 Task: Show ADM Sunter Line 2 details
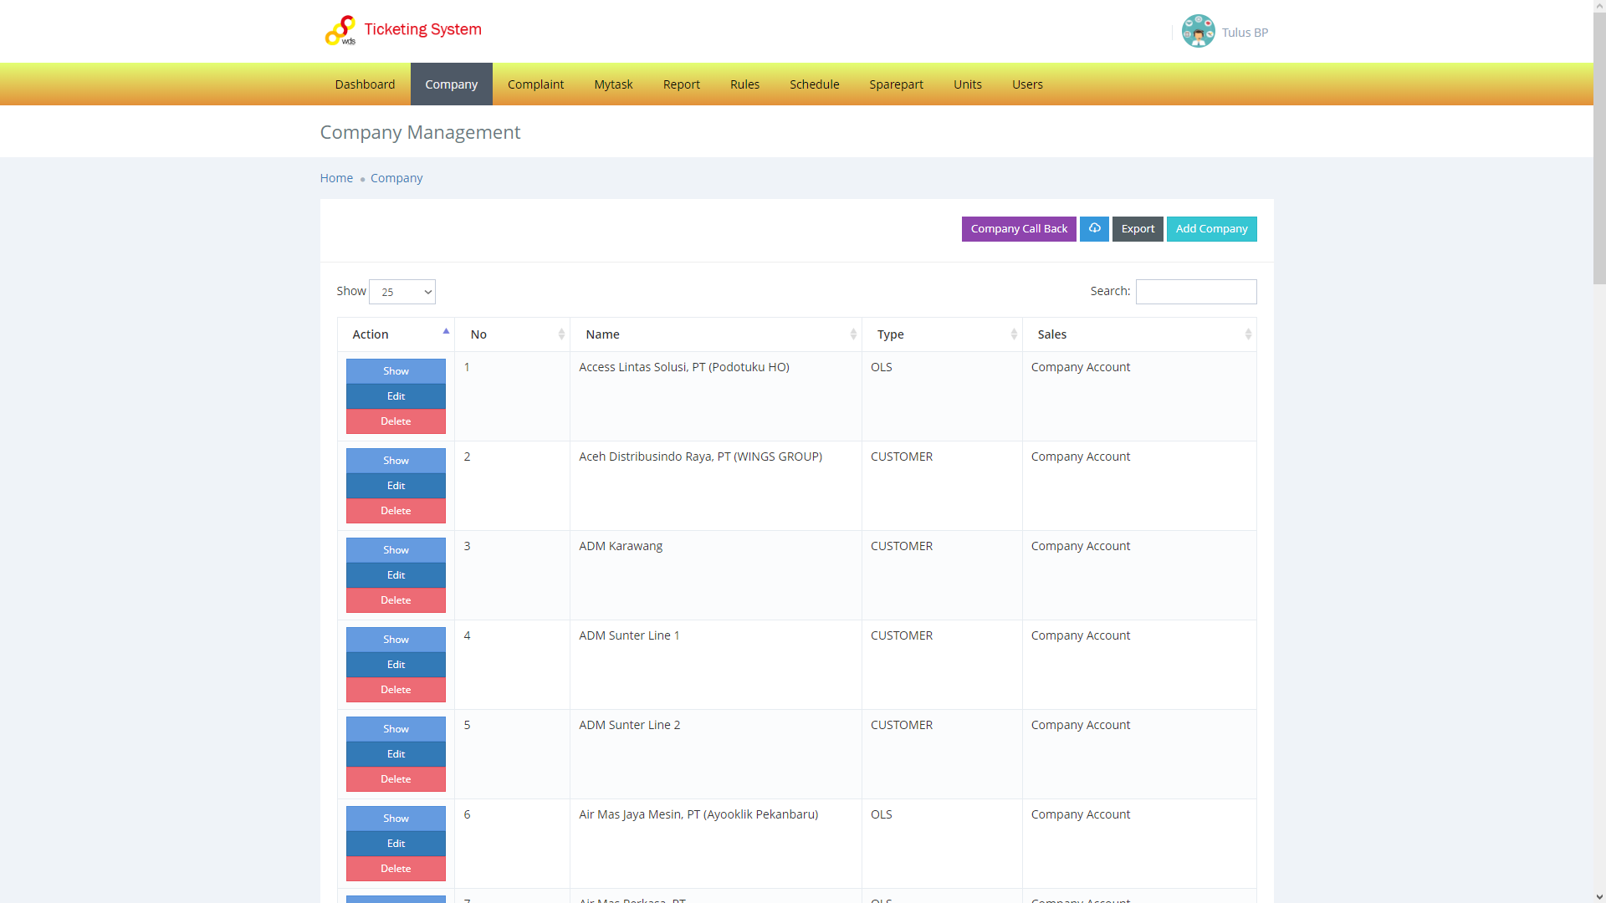coord(396,729)
